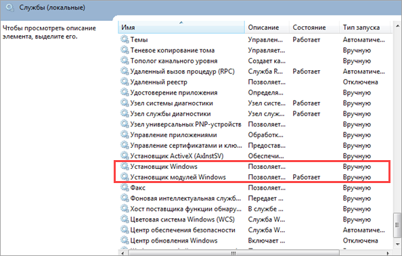
Task: Click the vertical scrollbar up arrow
Action: (x=397, y=26)
